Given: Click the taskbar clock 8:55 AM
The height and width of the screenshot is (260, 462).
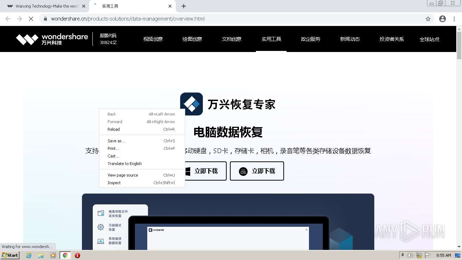Looking at the screenshot, I should coord(444,255).
